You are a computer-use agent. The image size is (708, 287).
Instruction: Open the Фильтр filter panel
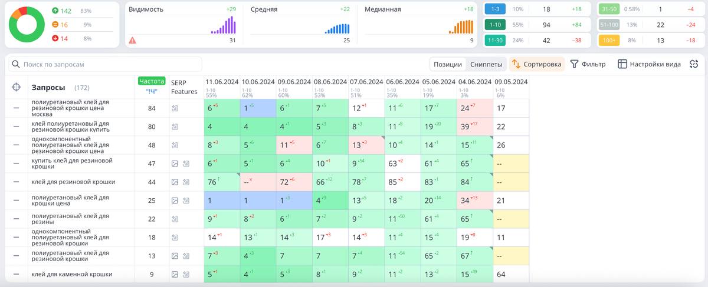coord(588,64)
